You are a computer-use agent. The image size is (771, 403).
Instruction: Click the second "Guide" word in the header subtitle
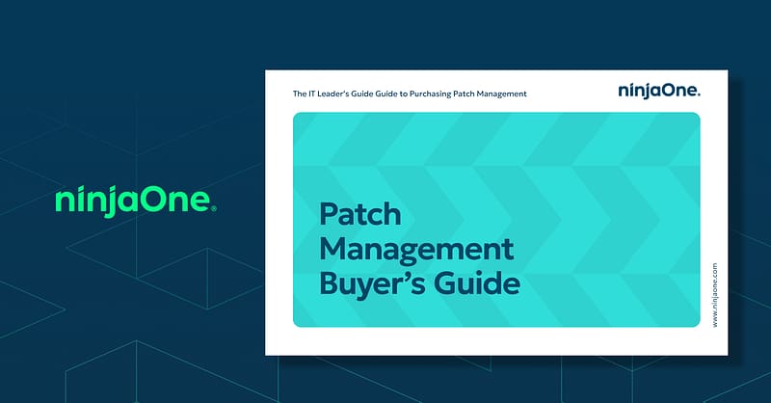(x=399, y=94)
